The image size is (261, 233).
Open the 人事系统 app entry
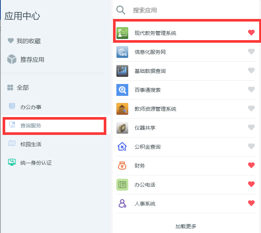tap(186, 204)
